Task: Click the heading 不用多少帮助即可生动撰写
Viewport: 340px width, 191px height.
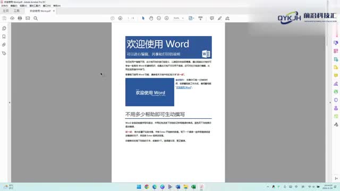Action: [155, 115]
